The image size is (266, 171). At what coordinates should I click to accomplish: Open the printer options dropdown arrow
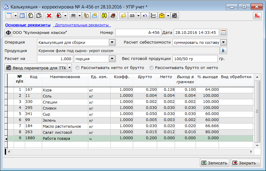(x=80, y=16)
